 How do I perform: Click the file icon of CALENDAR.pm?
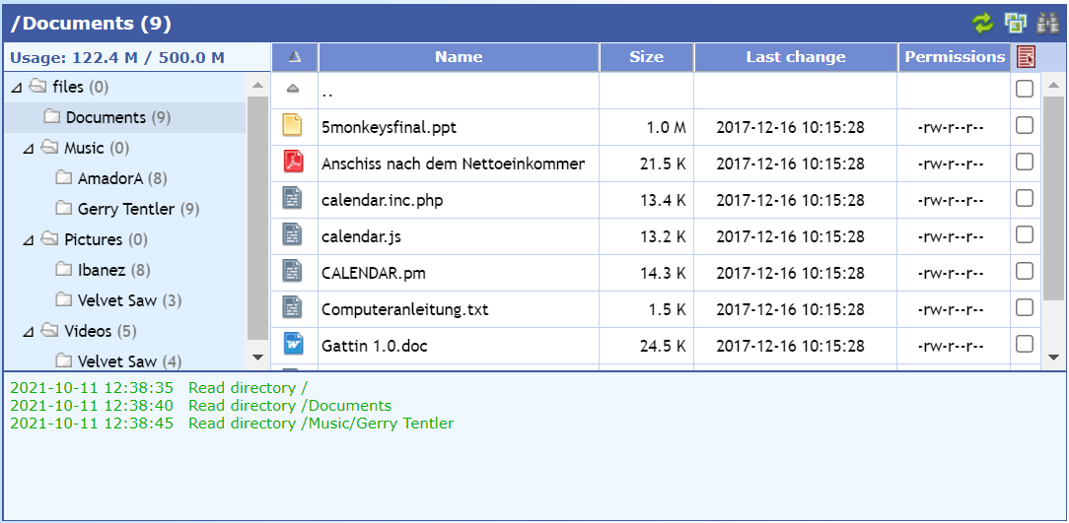pos(293,273)
